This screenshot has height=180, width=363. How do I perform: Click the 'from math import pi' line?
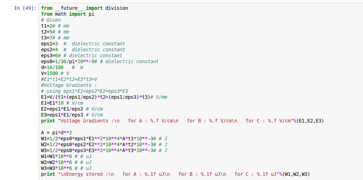pyautogui.click(x=67, y=14)
